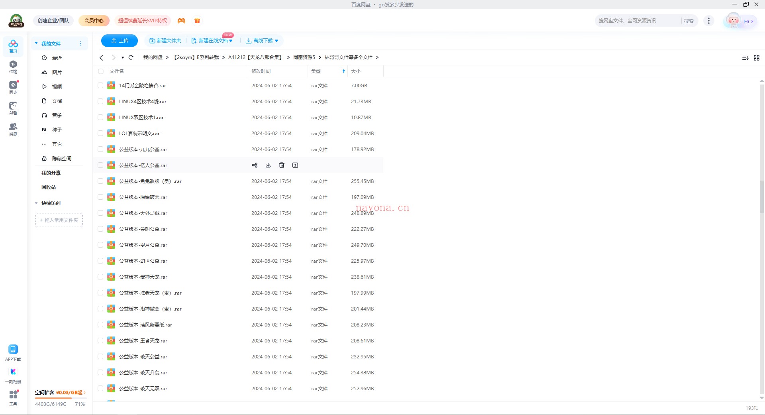This screenshot has height=415, width=765.
Task: Click the SVIP3 avatar logo
Action: tap(16, 21)
